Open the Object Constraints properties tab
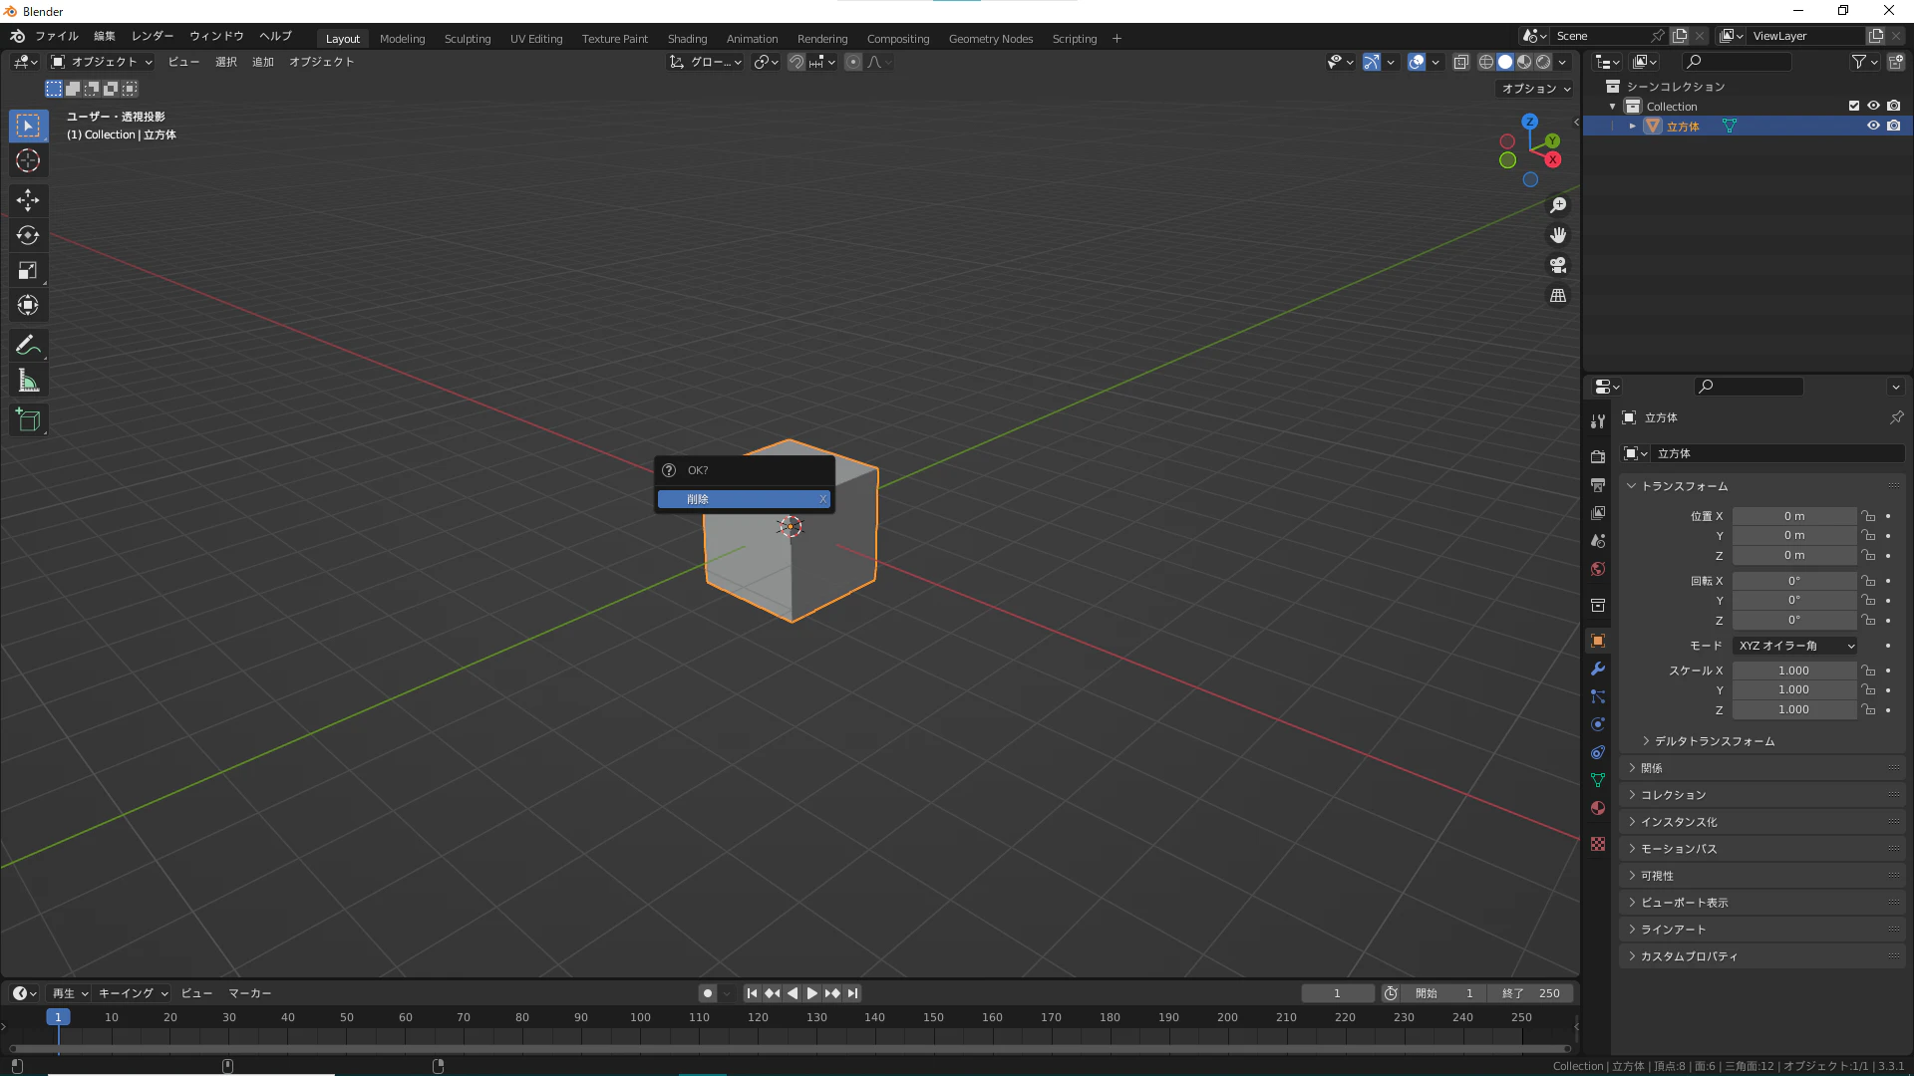 tap(1598, 752)
